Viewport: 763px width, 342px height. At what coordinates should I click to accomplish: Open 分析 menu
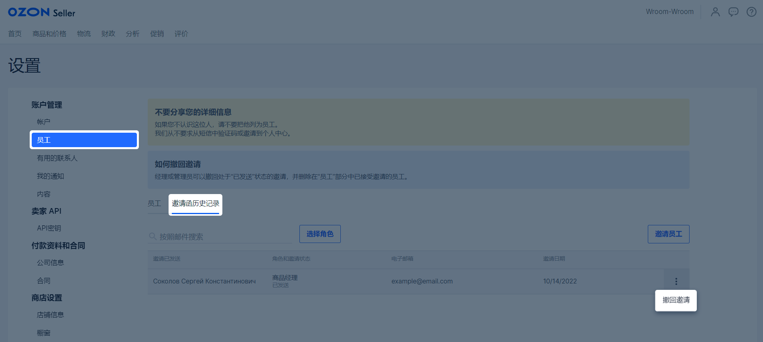tap(132, 34)
